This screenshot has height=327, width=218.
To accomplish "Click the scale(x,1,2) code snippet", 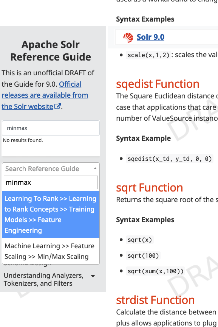I will click(148, 55).
